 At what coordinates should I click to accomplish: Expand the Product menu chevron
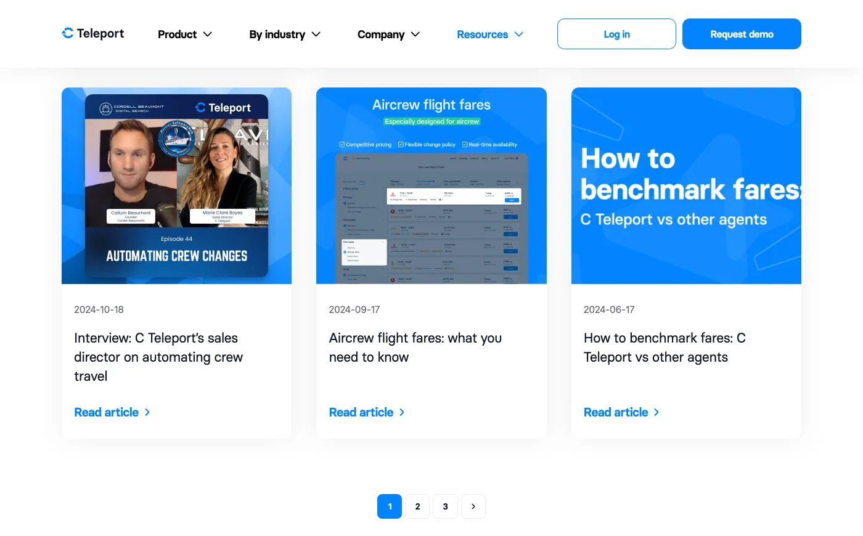pyautogui.click(x=208, y=35)
